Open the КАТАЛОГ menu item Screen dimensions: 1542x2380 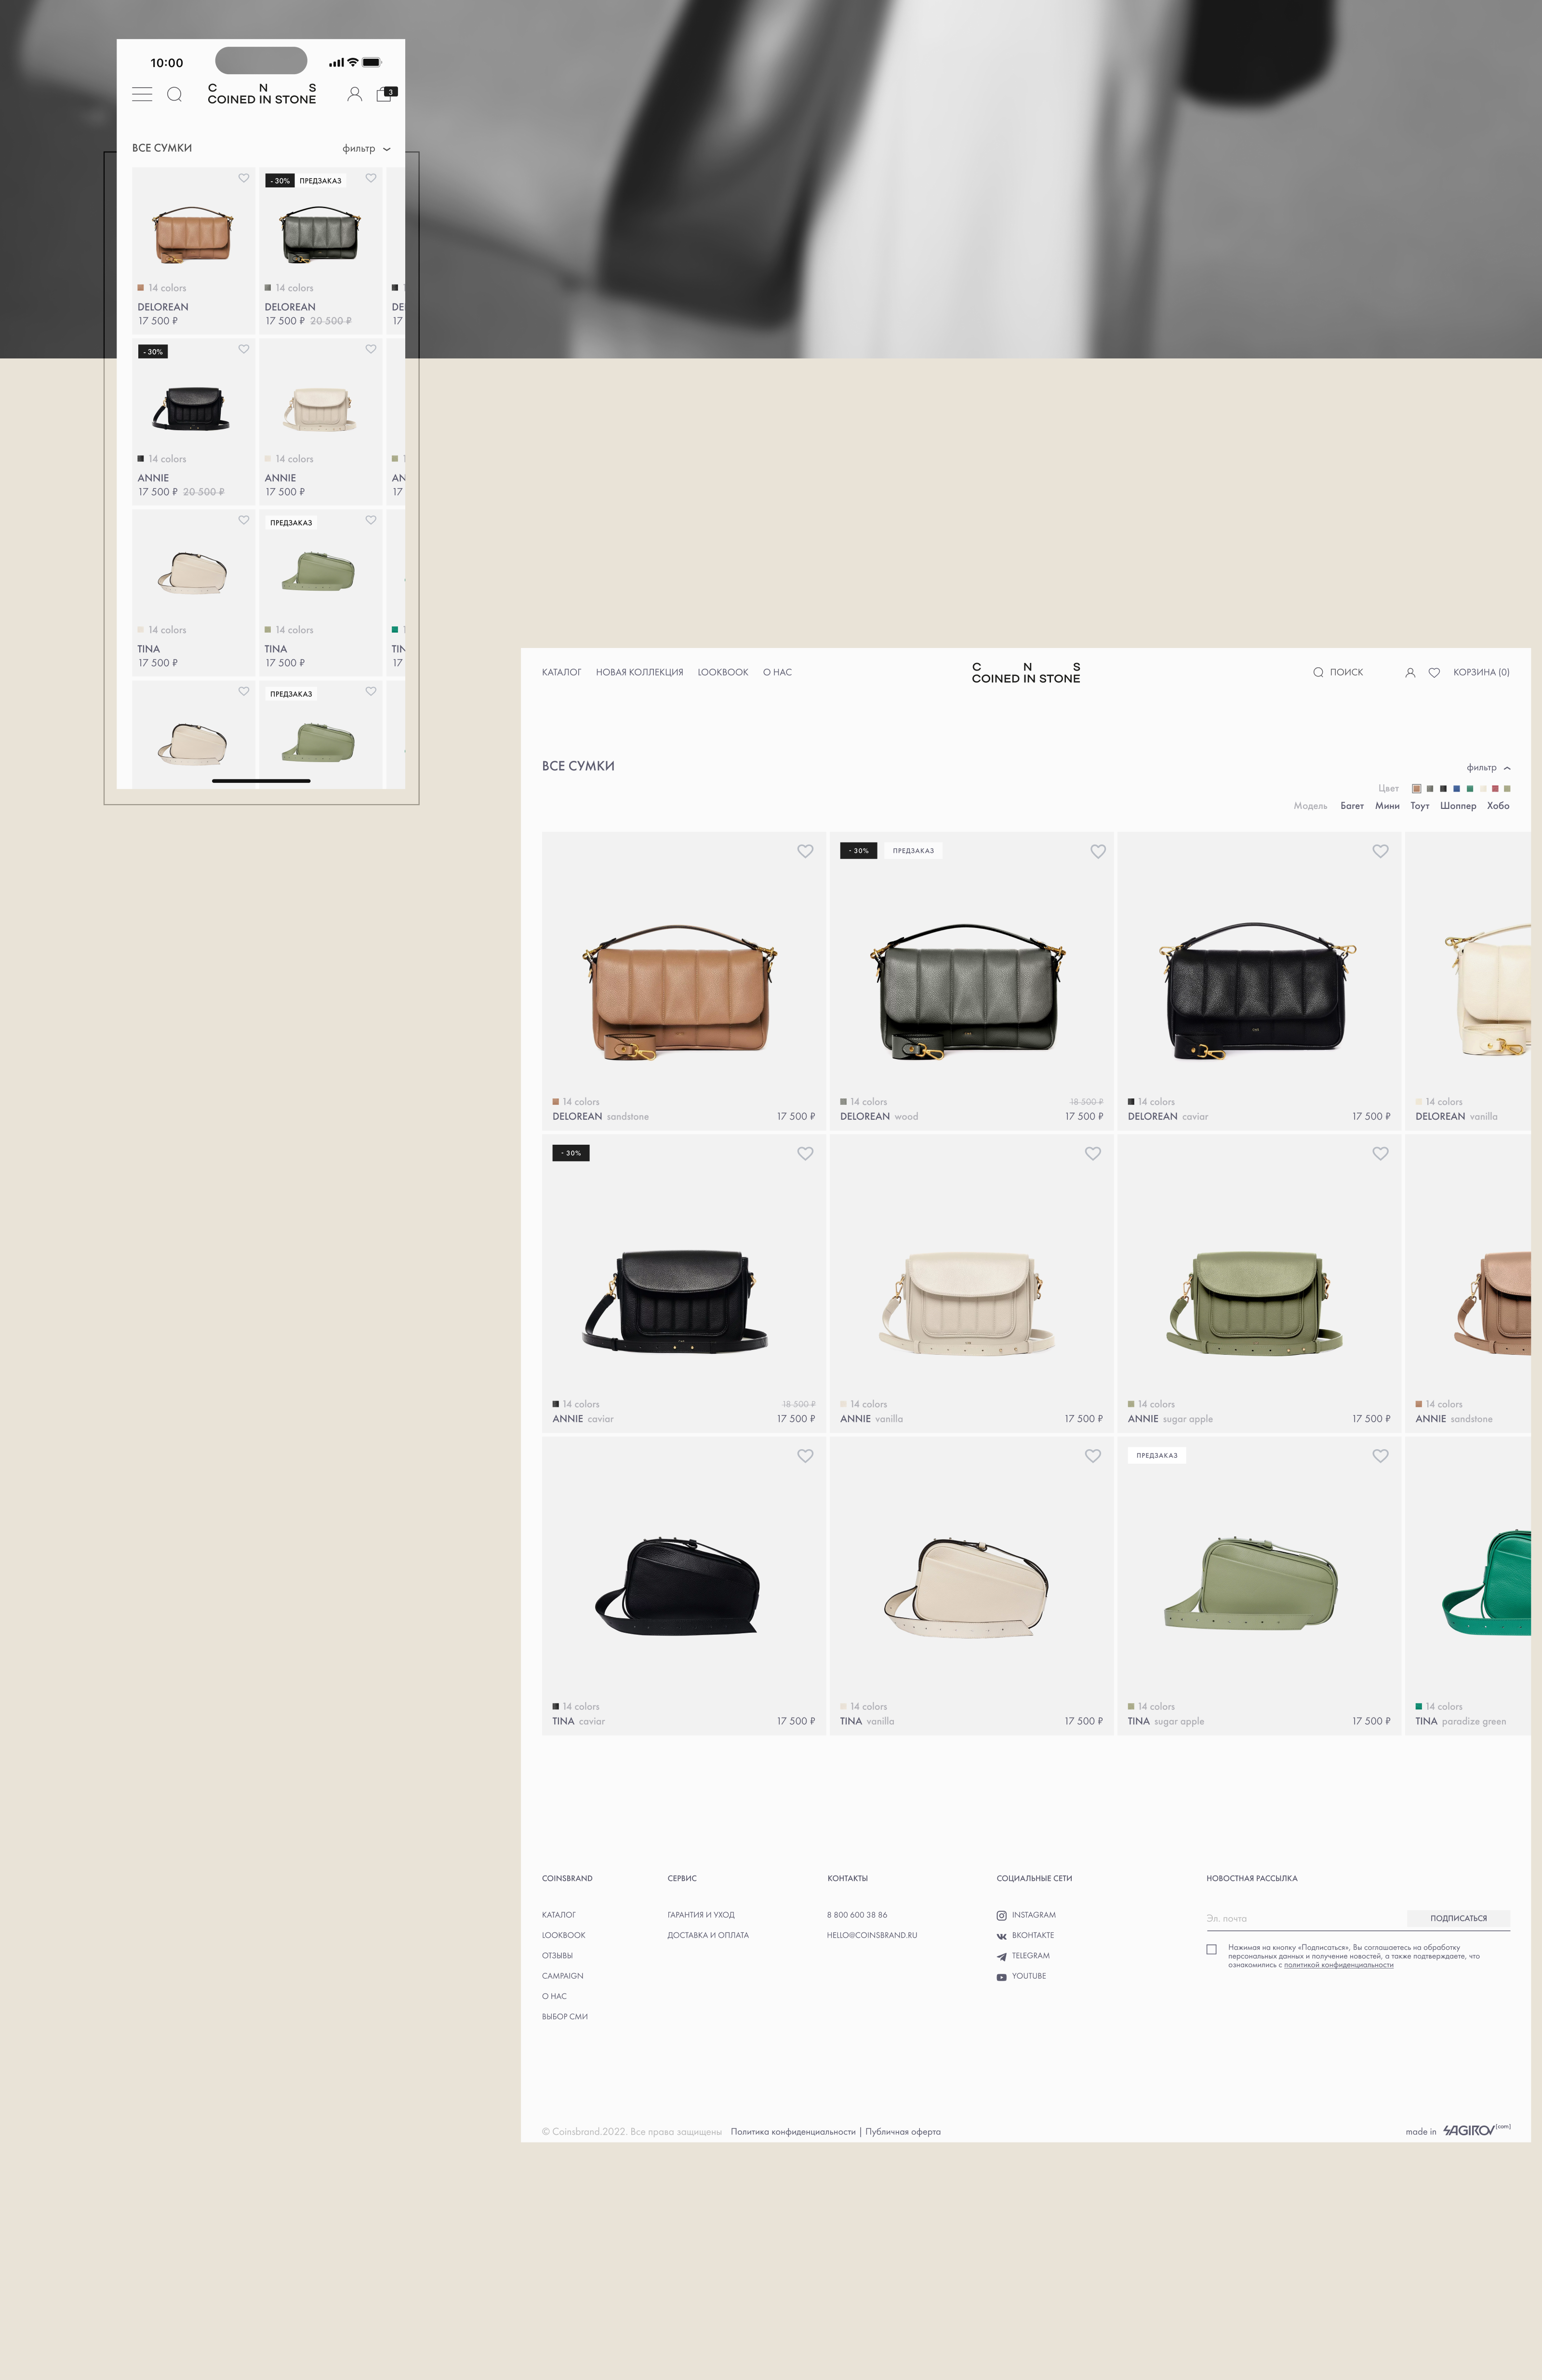561,672
